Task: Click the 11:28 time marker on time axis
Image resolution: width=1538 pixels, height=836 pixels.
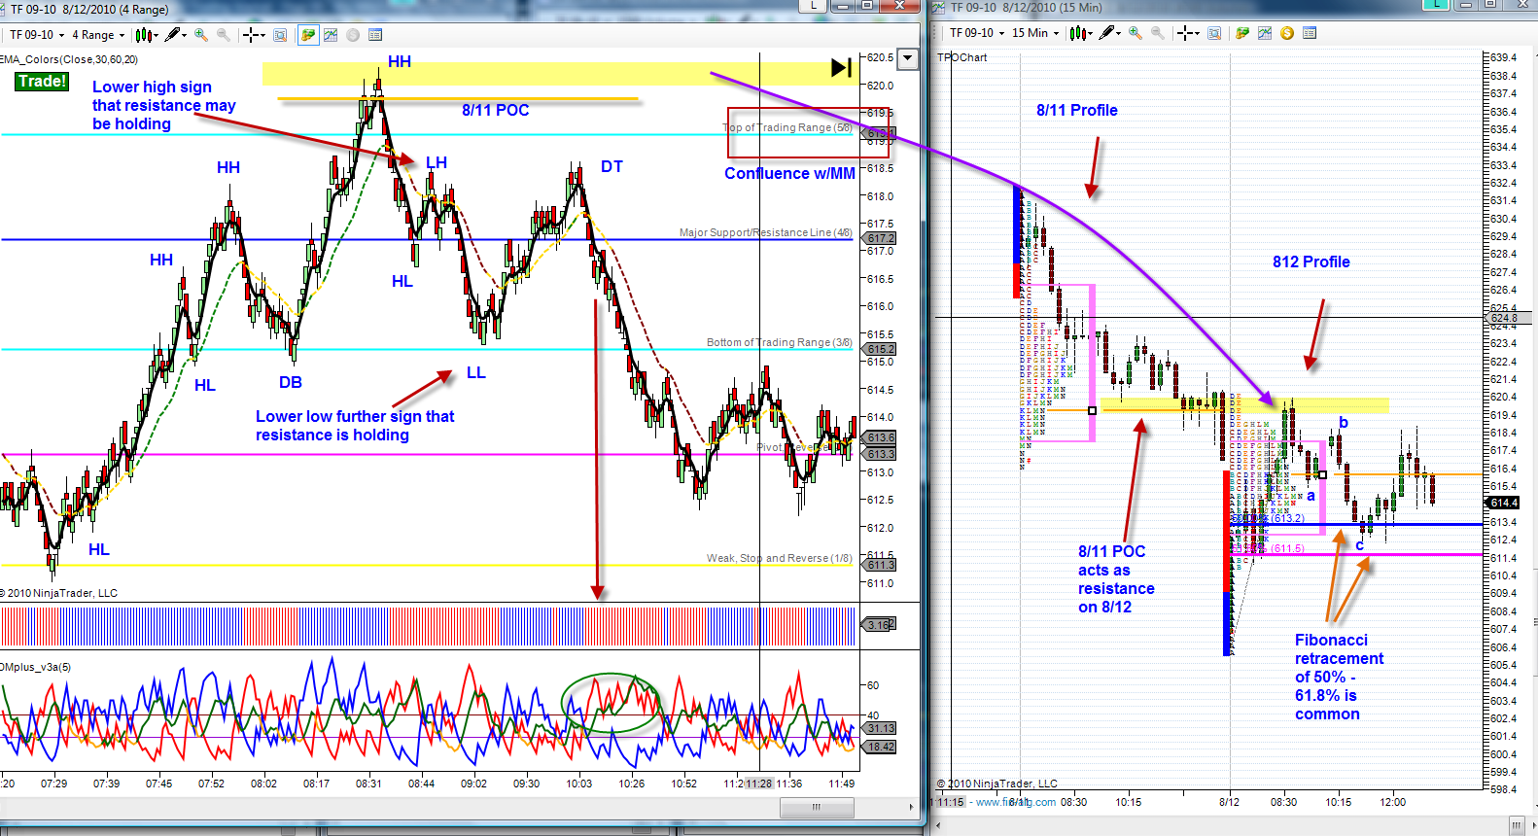Action: (759, 784)
